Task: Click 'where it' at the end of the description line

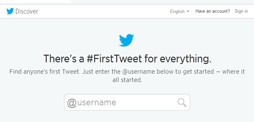Action: coord(233,72)
